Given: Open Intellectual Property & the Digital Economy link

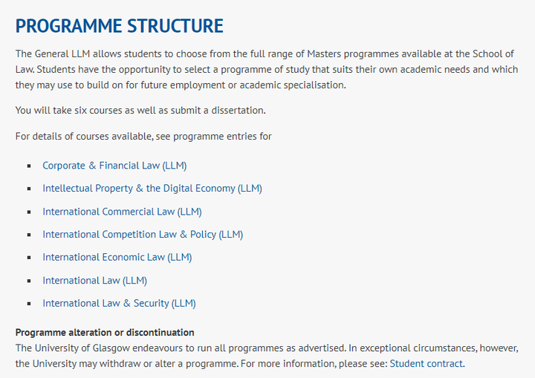Looking at the screenshot, I should point(152,189).
